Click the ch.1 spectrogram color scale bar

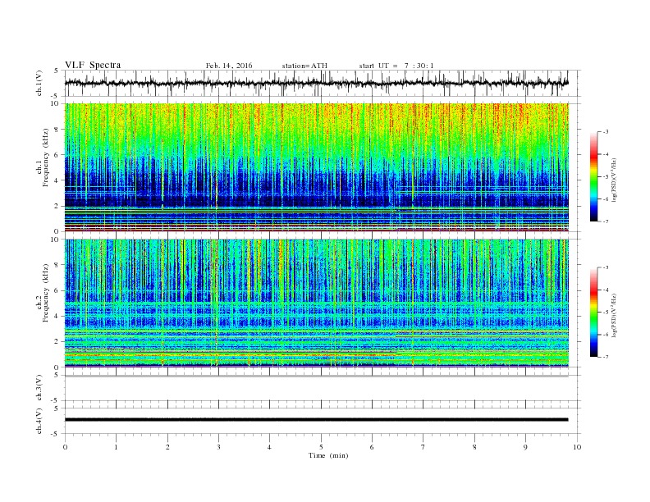(593, 177)
